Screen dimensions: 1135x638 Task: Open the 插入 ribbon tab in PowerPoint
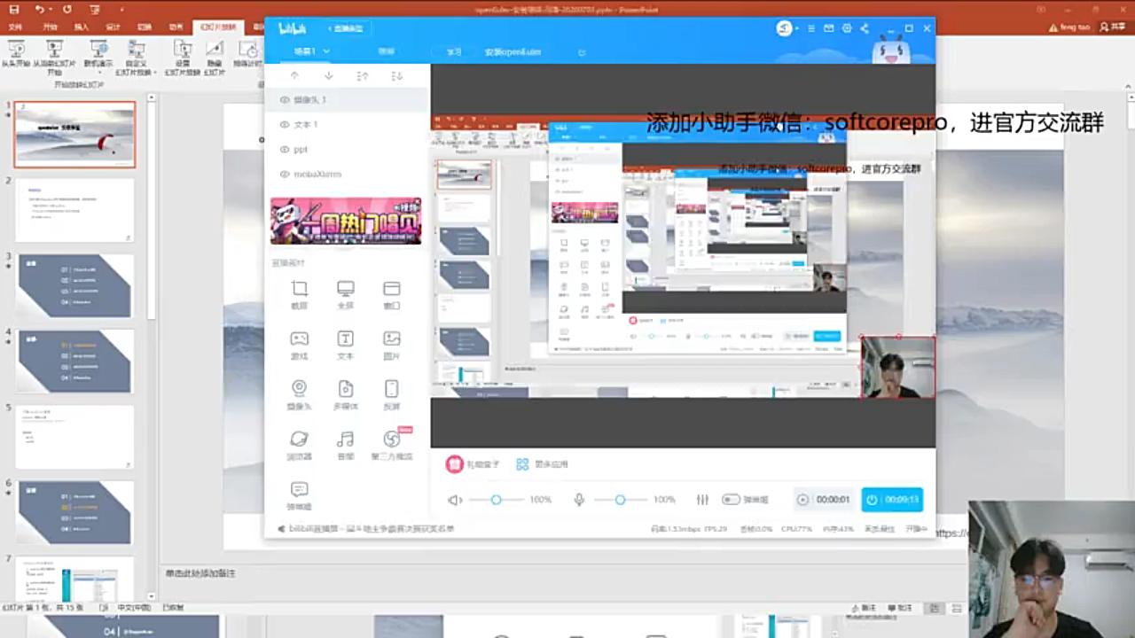pyautogui.click(x=82, y=27)
